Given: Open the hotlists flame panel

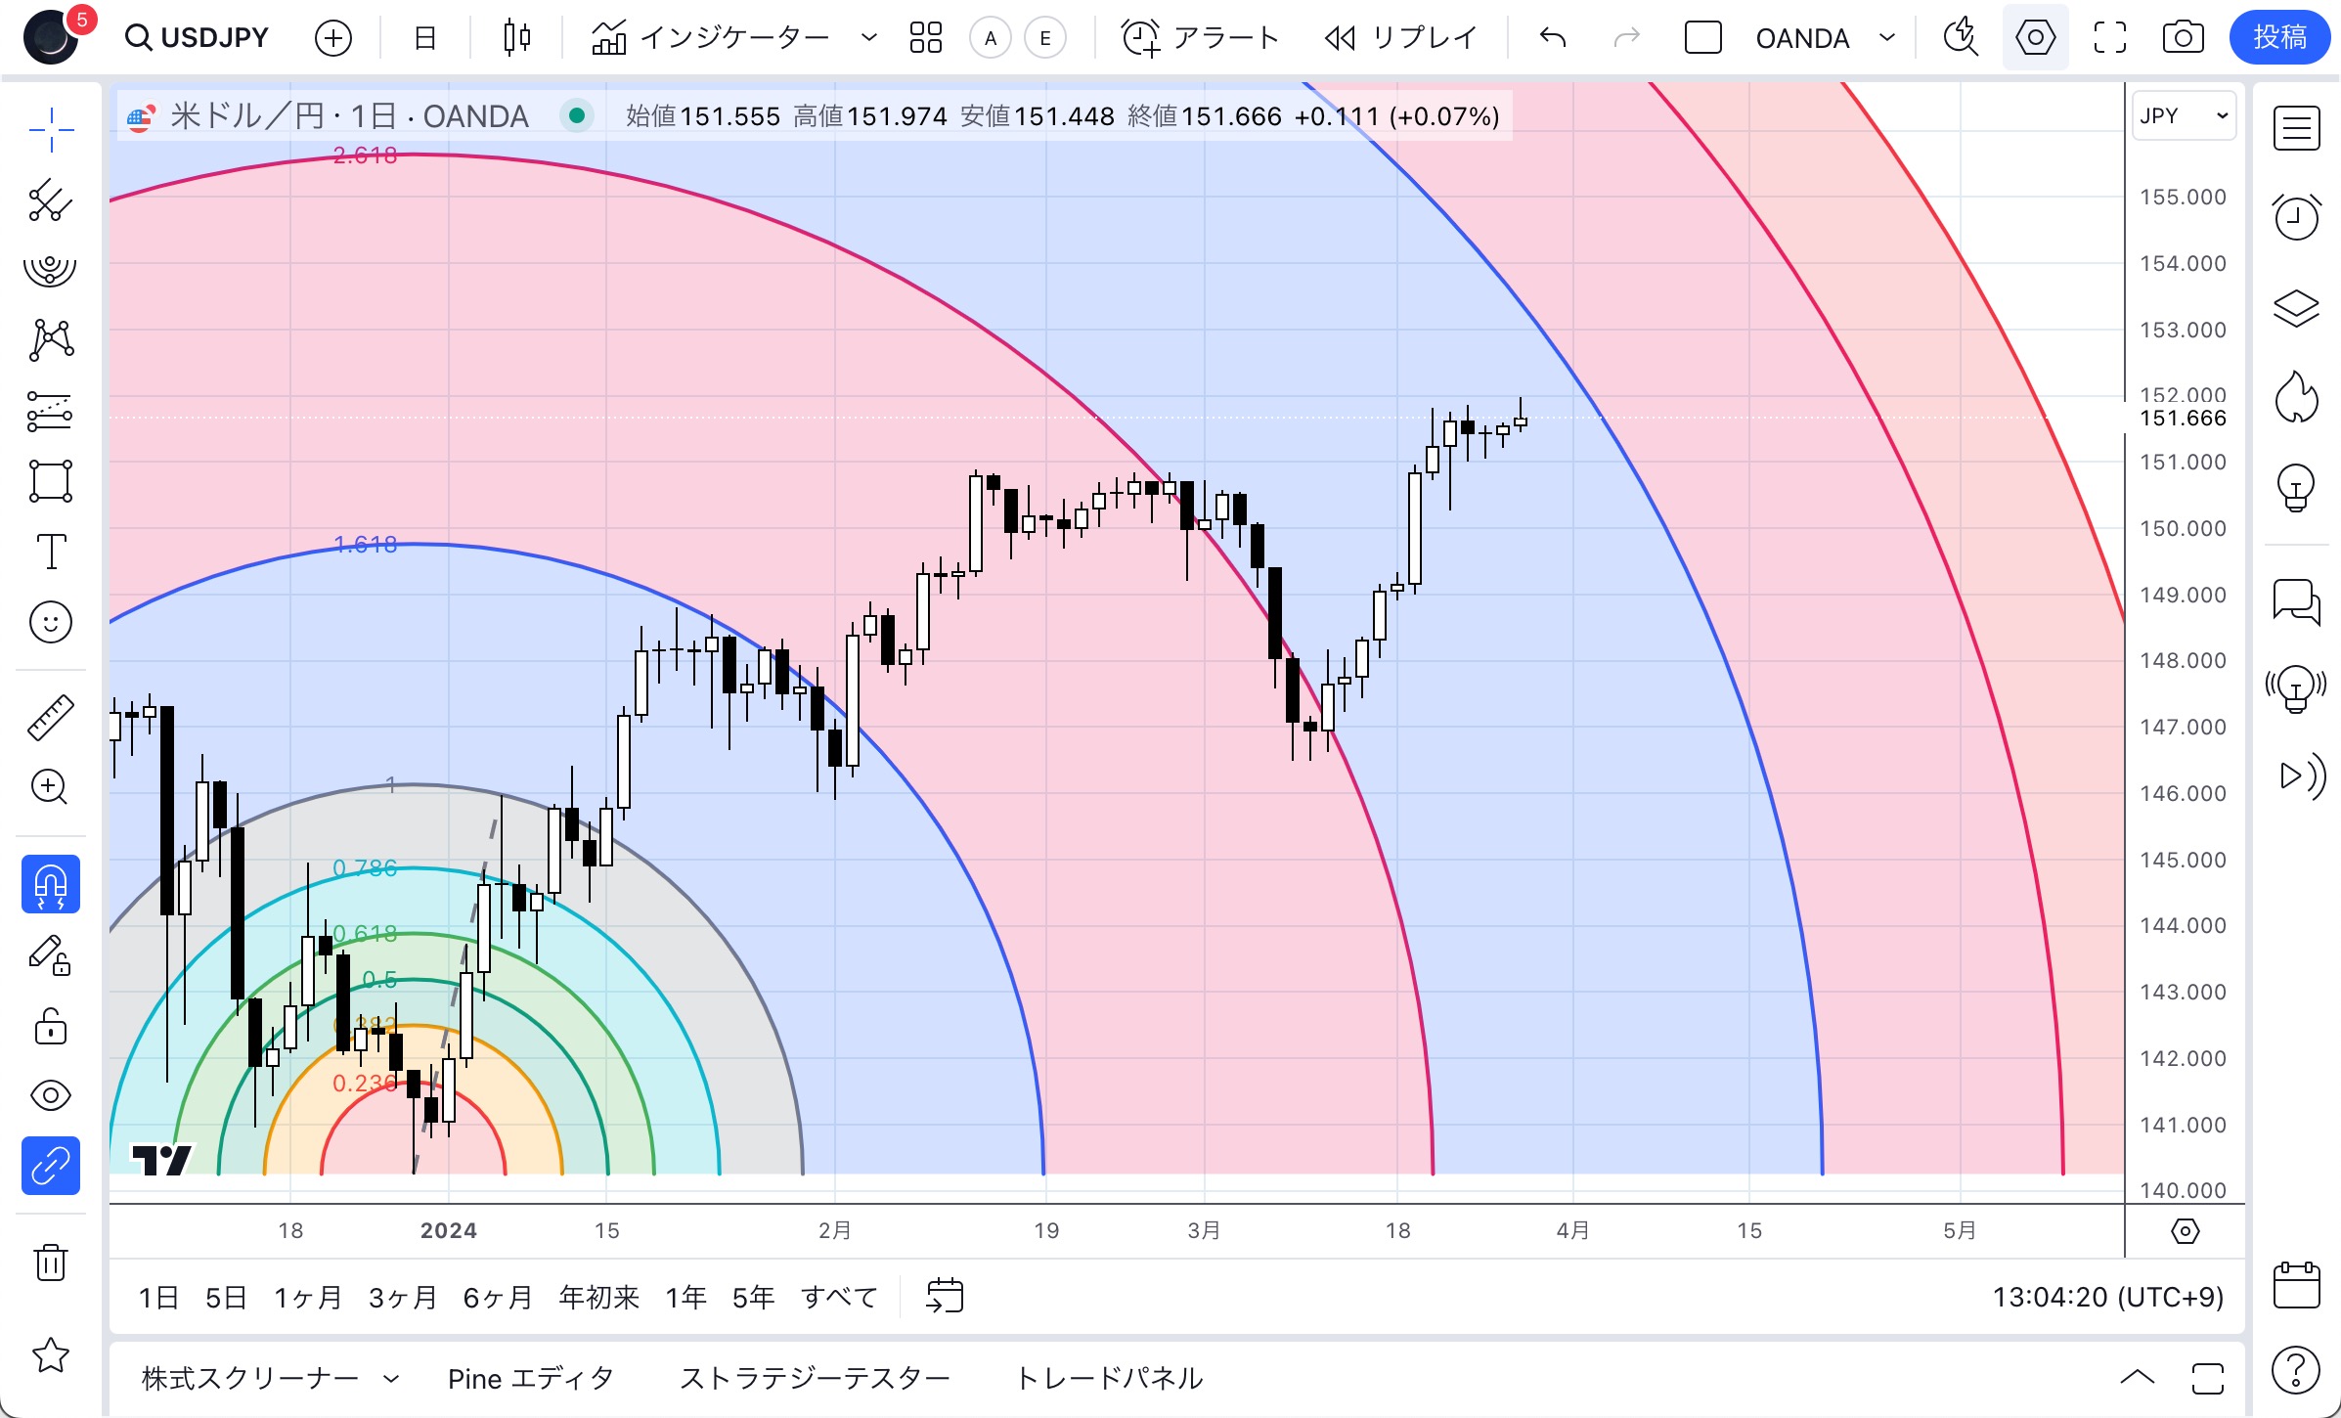Looking at the screenshot, I should [2296, 397].
